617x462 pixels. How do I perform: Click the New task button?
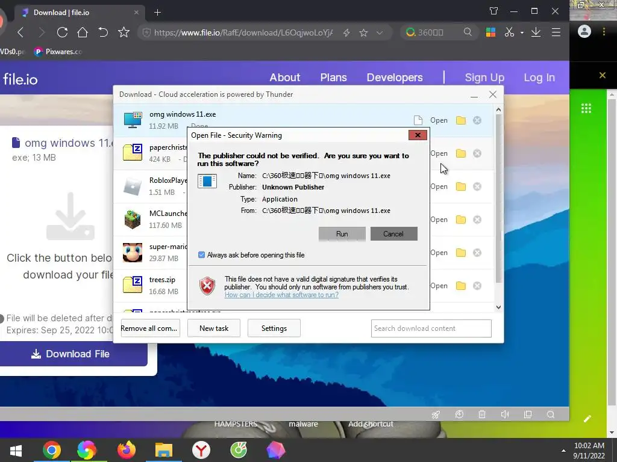214,328
